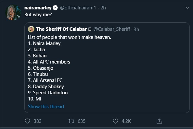Image resolution: width=193 pixels, height=129 pixels.
Task: Open the @officialnairam1 handle
Action: tap(78, 8)
